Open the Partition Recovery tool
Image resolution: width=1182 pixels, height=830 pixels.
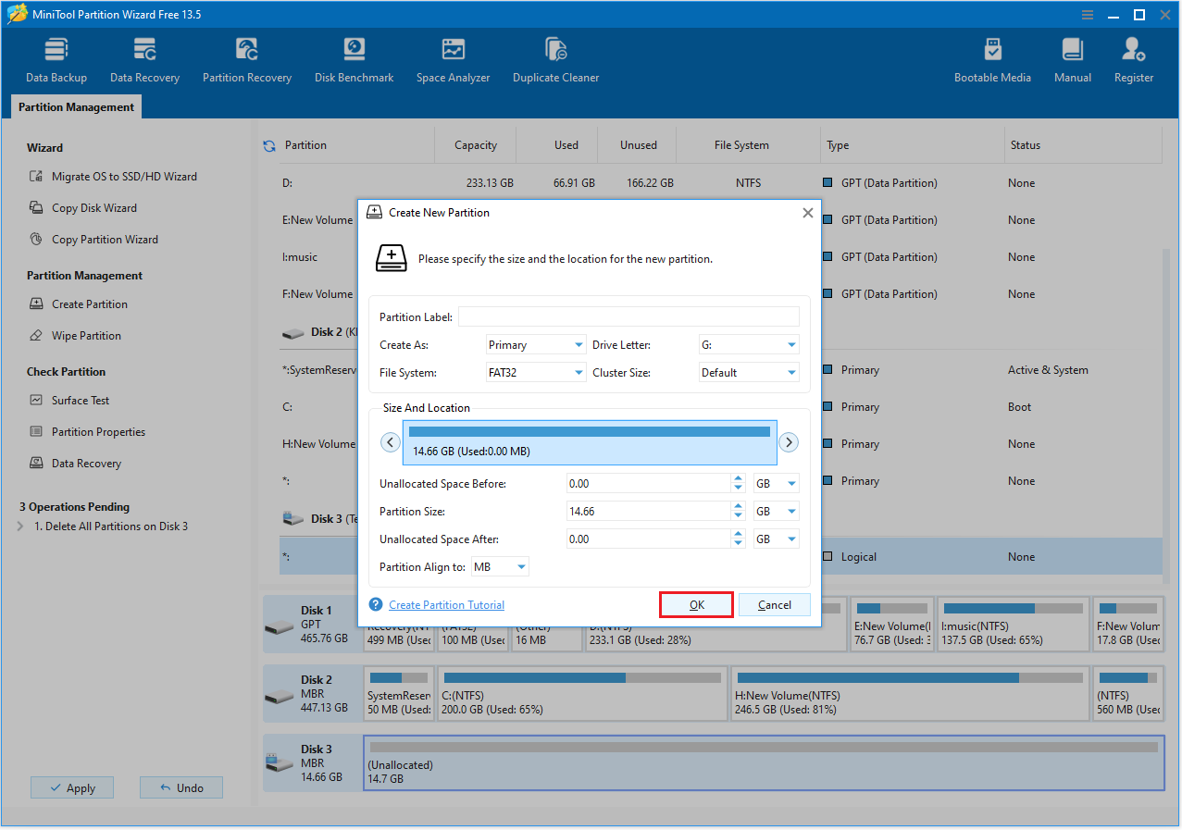(x=246, y=57)
